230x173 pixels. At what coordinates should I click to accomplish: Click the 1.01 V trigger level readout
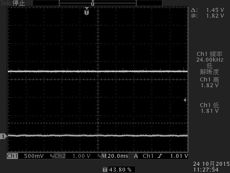(179, 156)
